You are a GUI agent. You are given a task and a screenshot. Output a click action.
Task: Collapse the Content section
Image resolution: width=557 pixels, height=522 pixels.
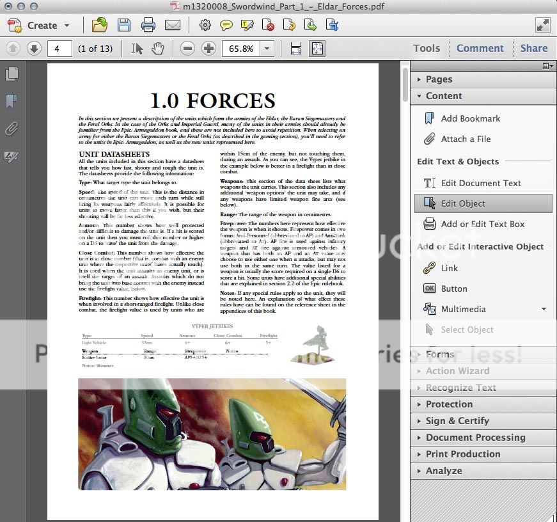[x=483, y=96]
